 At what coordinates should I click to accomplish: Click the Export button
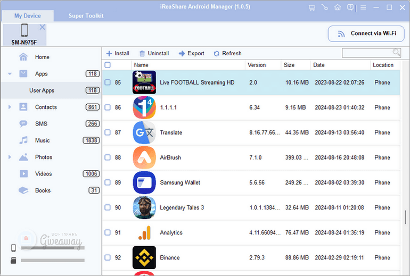click(191, 53)
